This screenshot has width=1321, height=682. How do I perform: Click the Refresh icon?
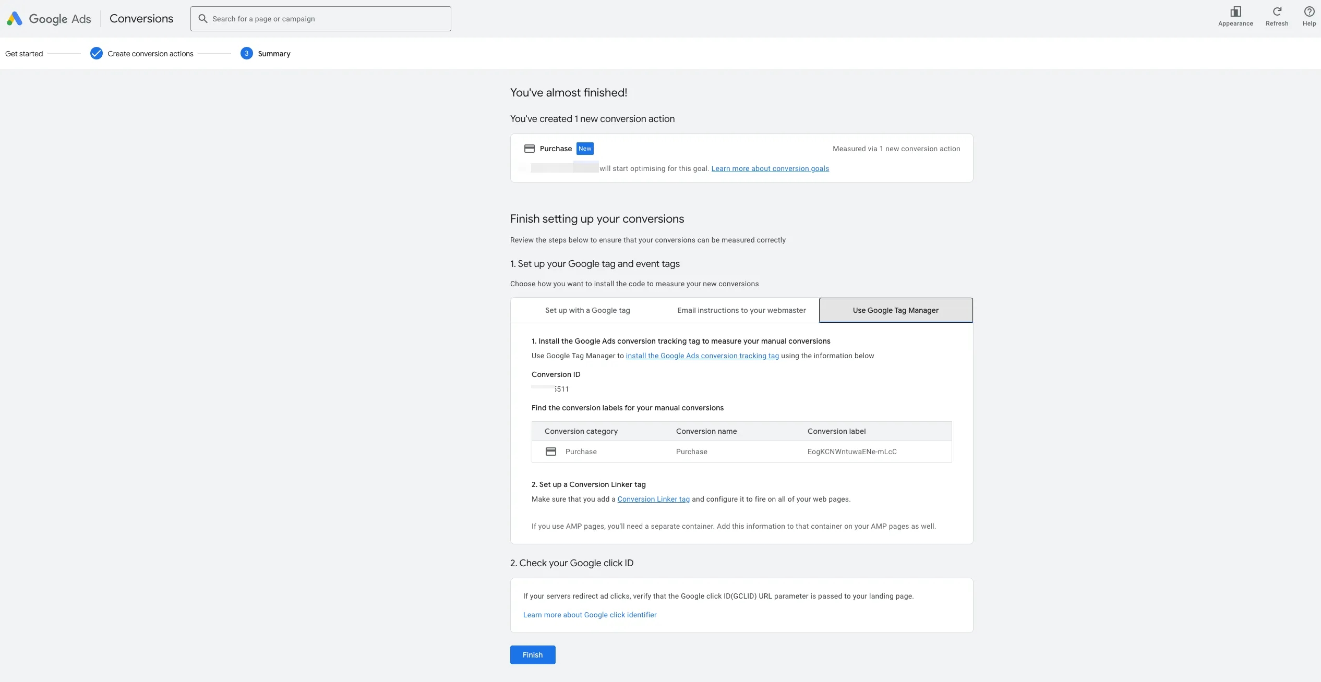pos(1277,12)
